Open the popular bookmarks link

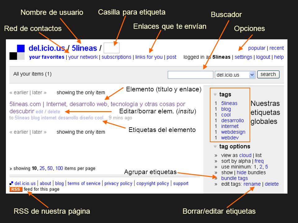[x=257, y=48]
